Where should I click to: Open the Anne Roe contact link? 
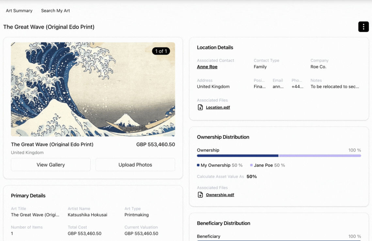(207, 67)
